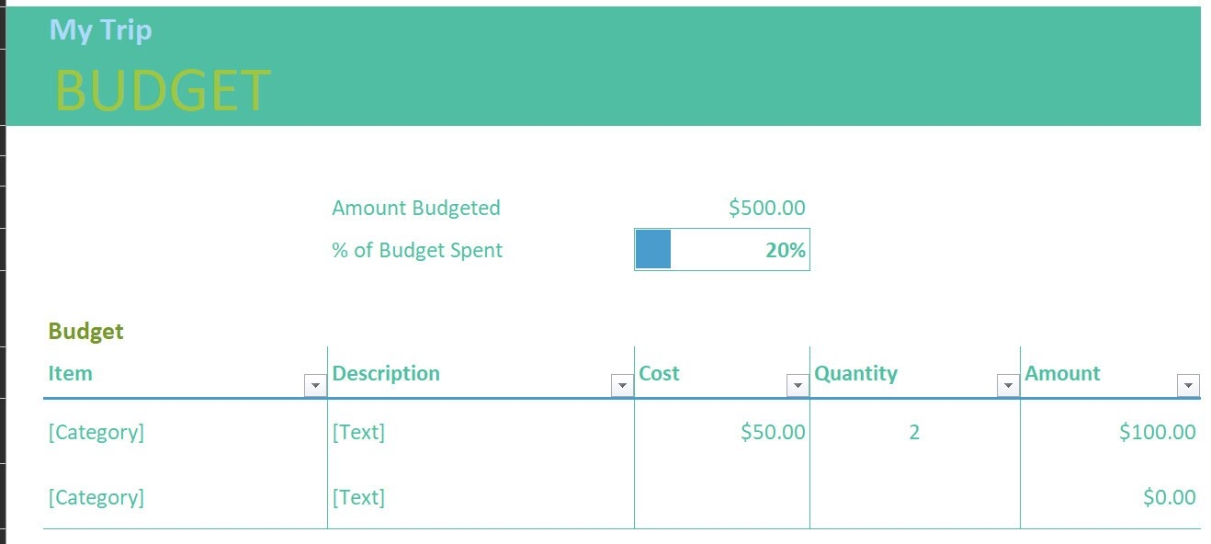Open the Description column filter dropdown
Image resolution: width=1211 pixels, height=544 pixels.
pyautogui.click(x=622, y=385)
